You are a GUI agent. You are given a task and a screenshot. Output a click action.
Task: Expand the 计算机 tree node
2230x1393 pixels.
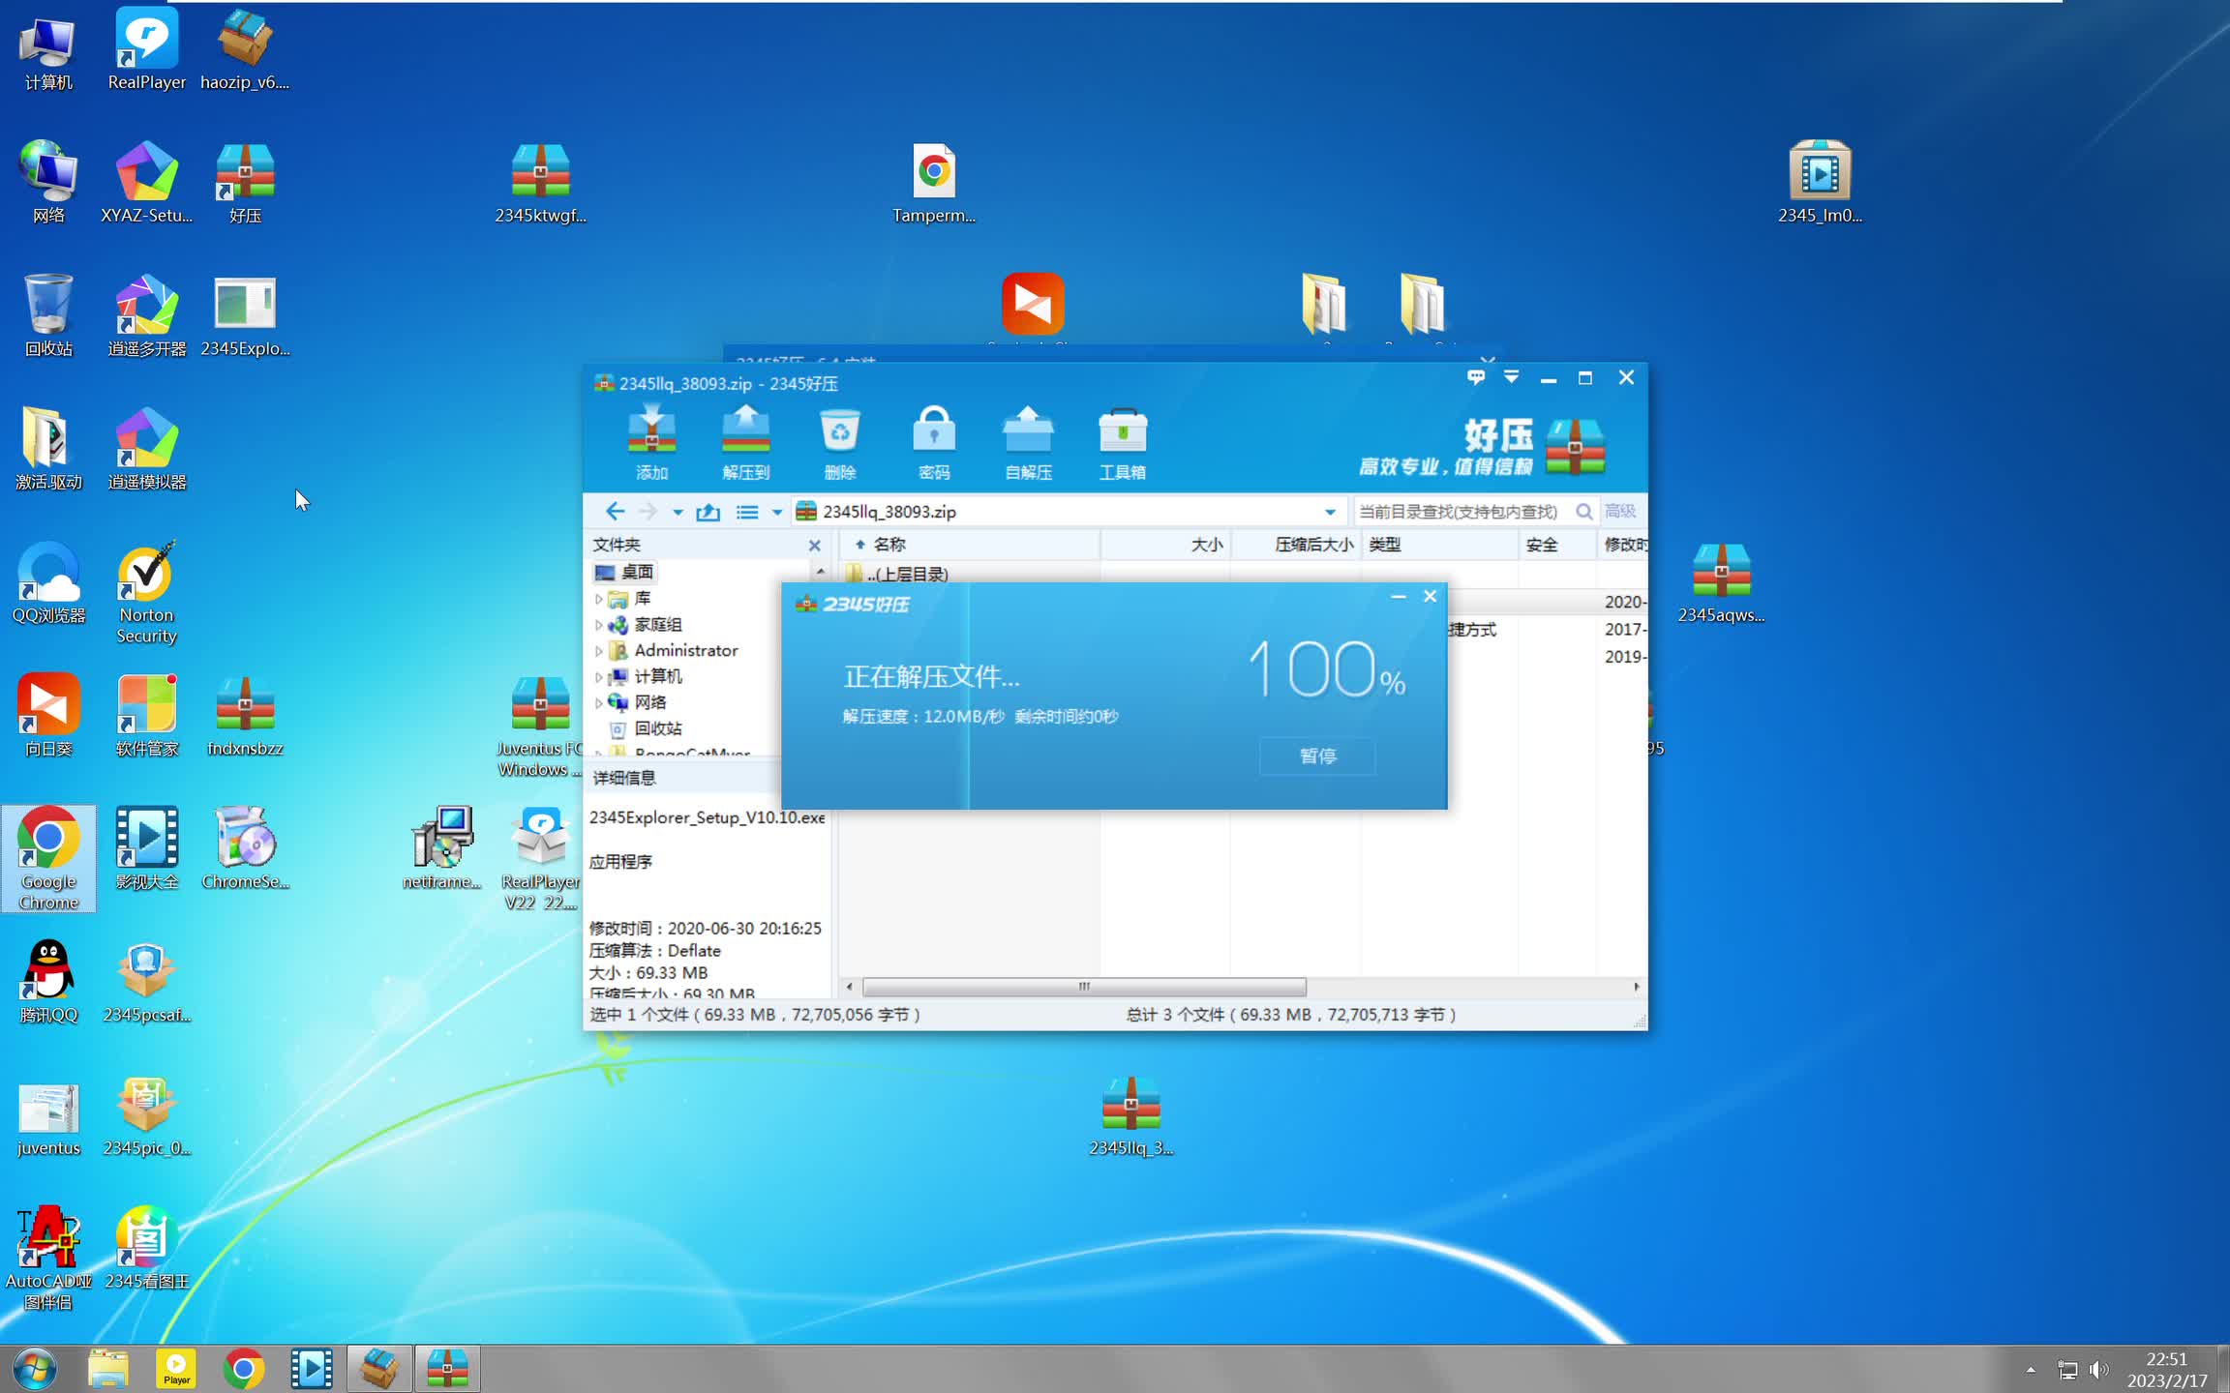(599, 677)
